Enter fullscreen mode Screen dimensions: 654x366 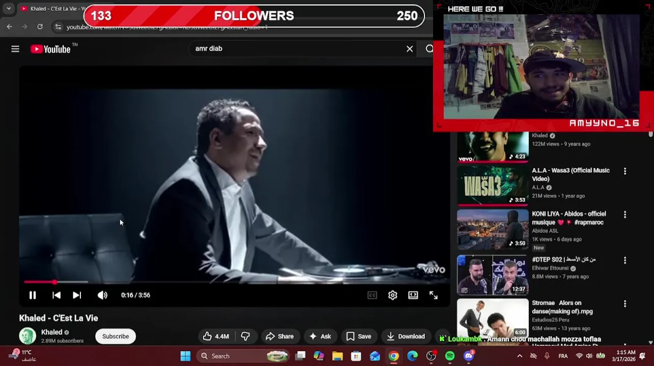point(433,295)
